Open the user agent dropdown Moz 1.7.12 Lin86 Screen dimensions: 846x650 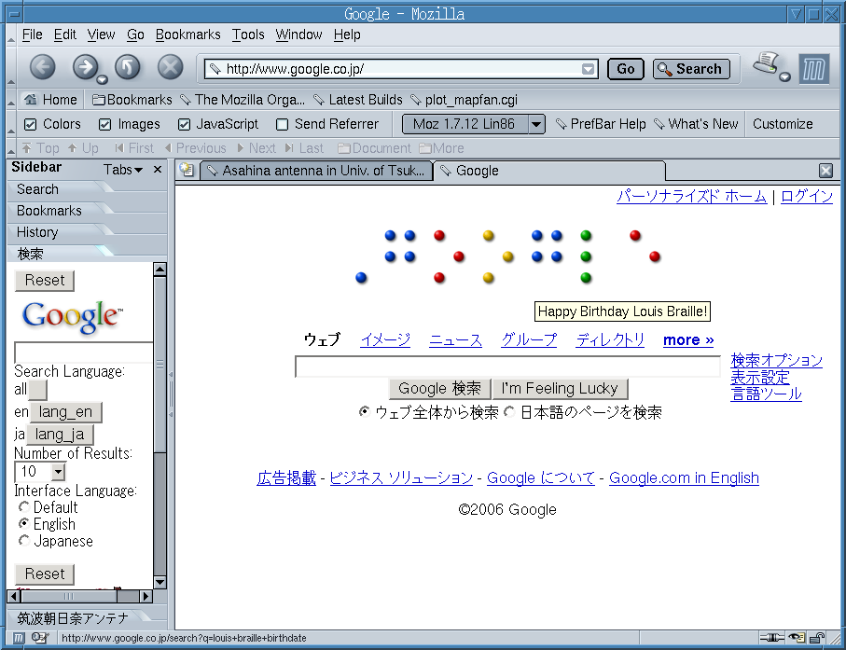[473, 124]
